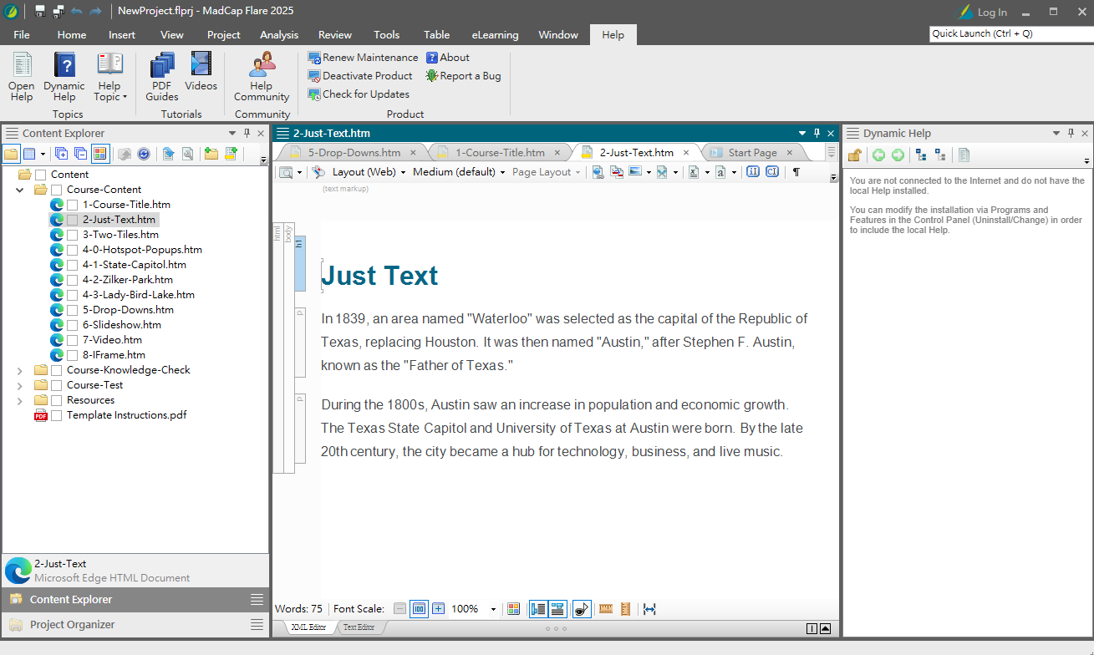
Task: Check the box beside 7-Video.htm
Action: point(73,340)
